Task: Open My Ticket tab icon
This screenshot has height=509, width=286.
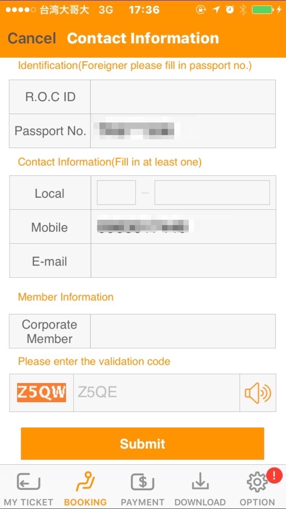Action: click(29, 482)
